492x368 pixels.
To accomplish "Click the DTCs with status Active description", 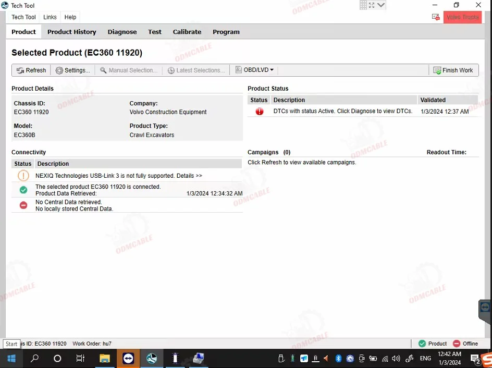I will point(342,111).
